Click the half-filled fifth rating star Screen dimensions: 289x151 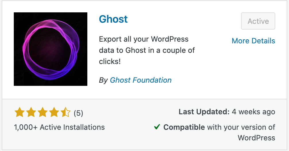65,112
